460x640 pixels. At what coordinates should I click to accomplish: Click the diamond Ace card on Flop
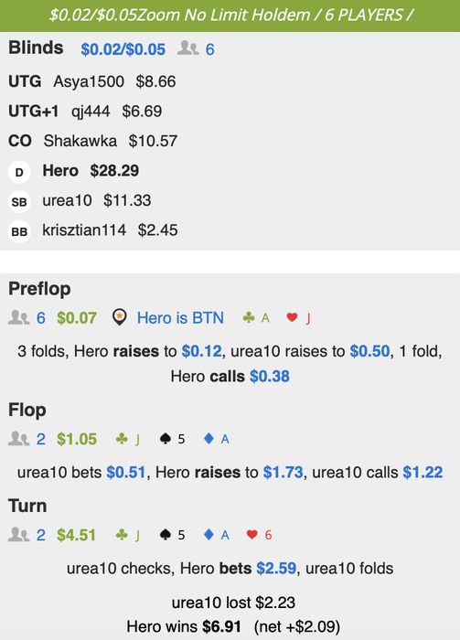[x=217, y=439]
